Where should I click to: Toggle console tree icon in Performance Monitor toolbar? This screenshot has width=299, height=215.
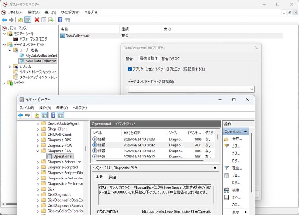(28, 20)
